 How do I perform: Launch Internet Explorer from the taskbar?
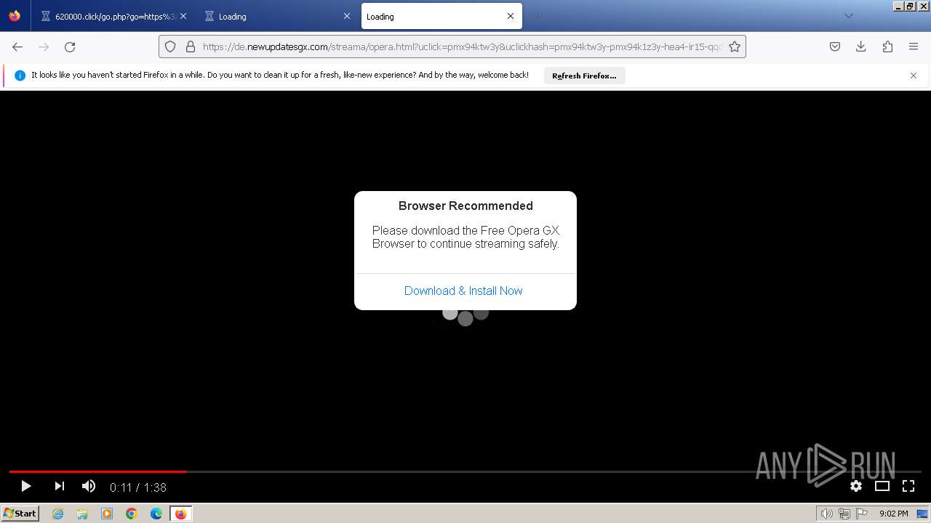[x=58, y=514]
